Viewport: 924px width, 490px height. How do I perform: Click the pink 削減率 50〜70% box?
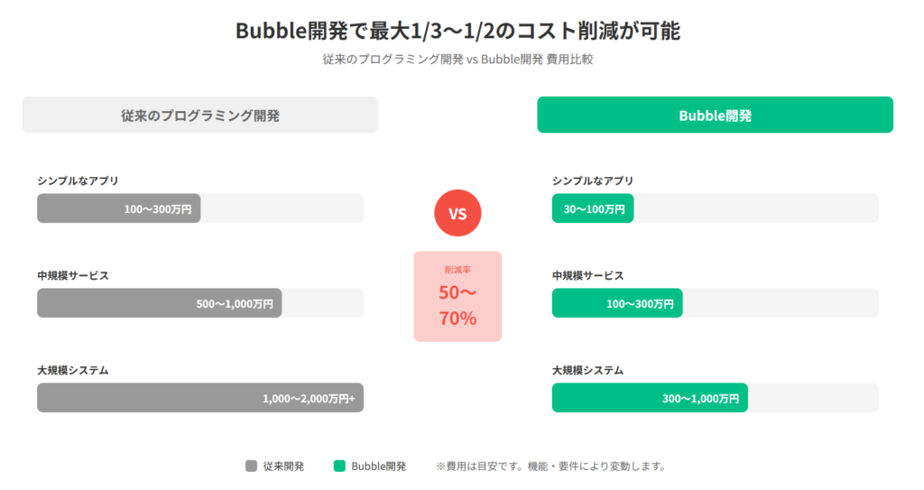(x=457, y=296)
